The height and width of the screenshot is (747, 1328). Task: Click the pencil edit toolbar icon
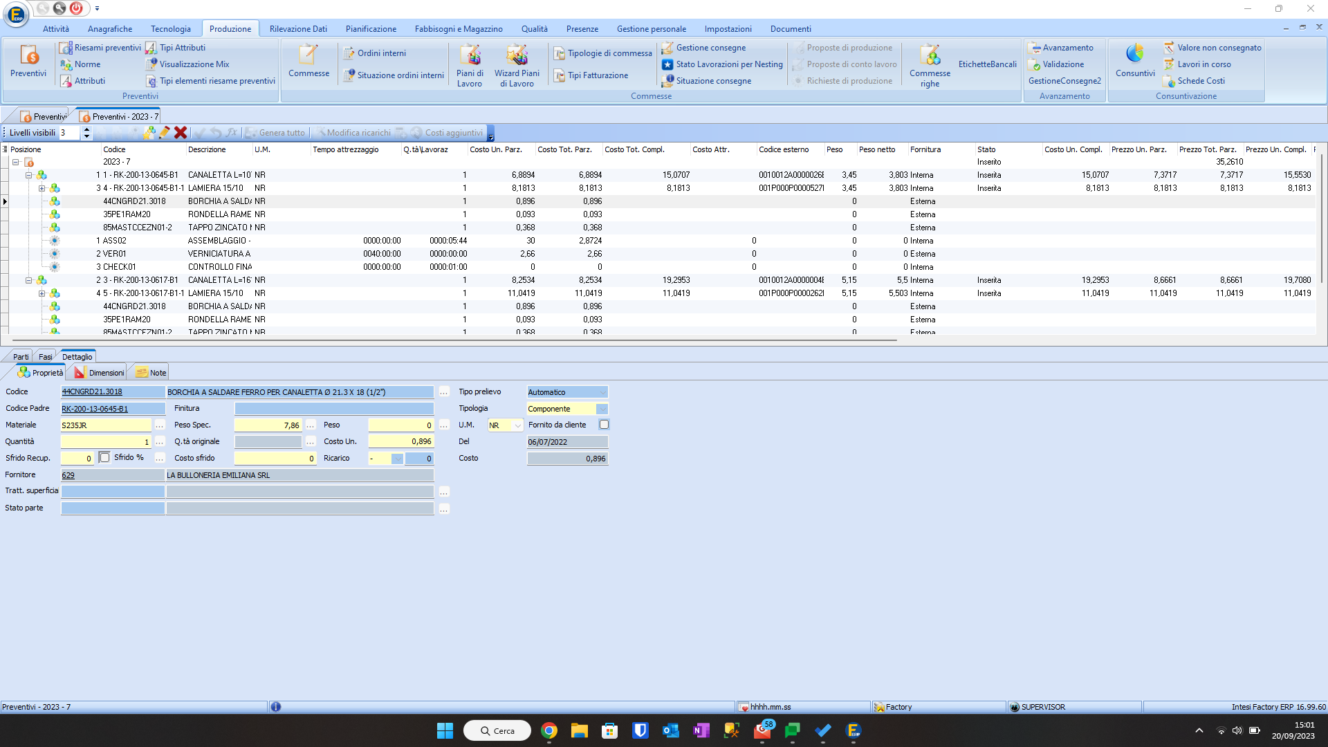(165, 133)
